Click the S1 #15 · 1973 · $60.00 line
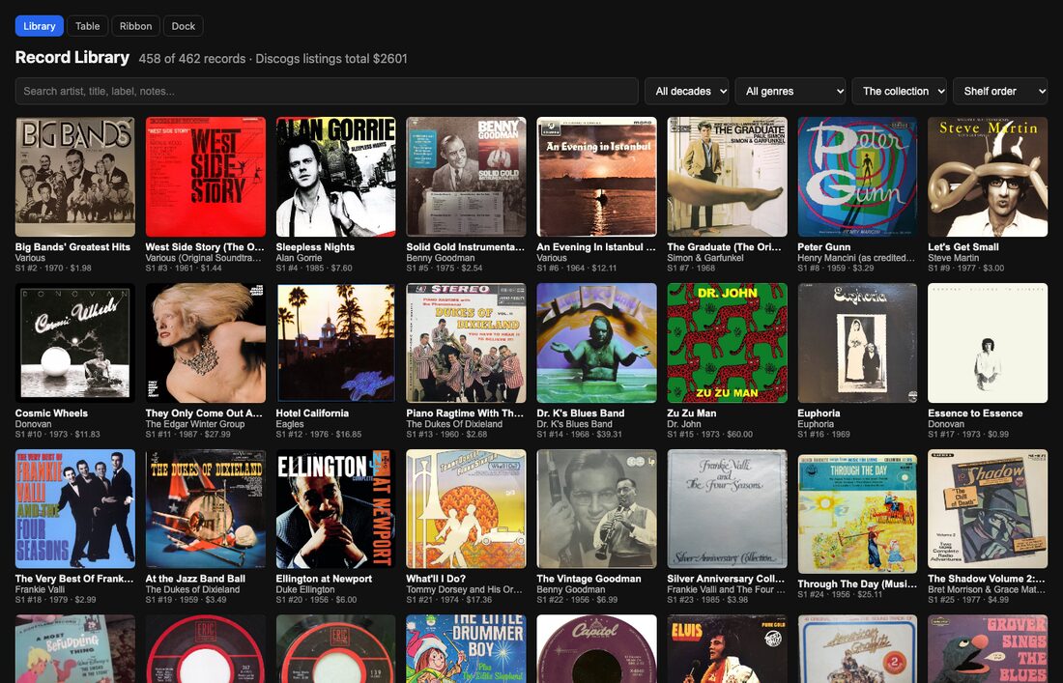The height and width of the screenshot is (683, 1063). pyautogui.click(x=710, y=435)
